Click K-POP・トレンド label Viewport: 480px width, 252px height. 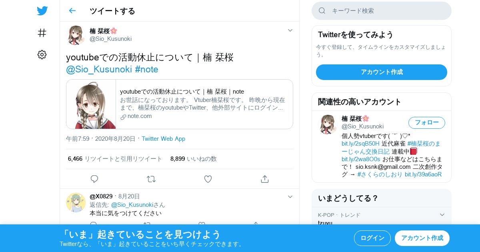pos(339,215)
